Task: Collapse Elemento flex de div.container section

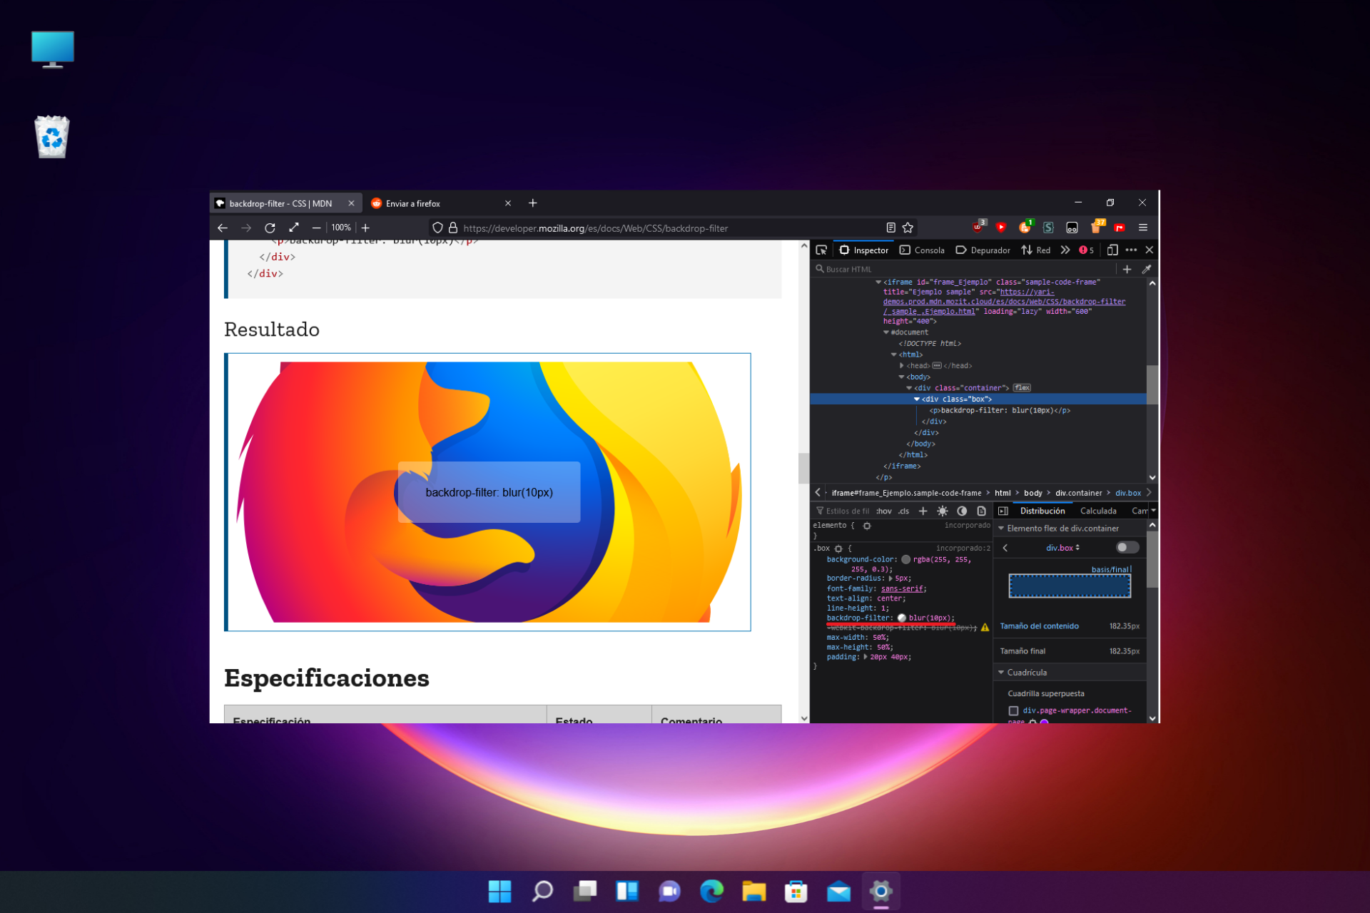Action: [x=1001, y=529]
